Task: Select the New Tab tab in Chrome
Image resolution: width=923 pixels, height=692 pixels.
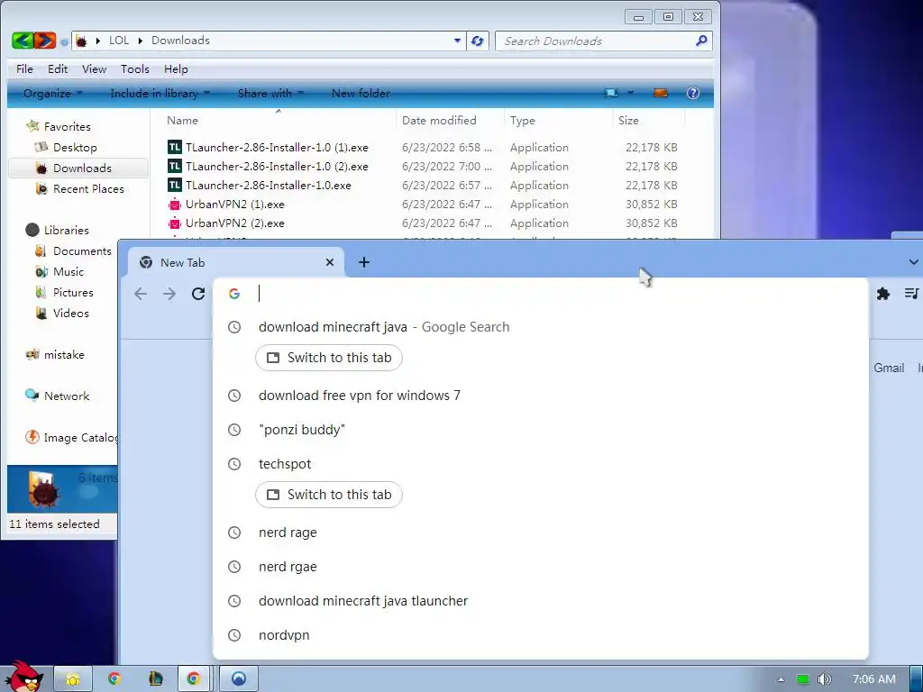Action: tap(235, 262)
